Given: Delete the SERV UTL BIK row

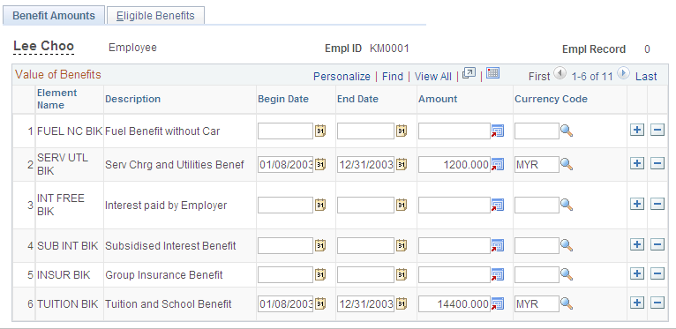Looking at the screenshot, I should [657, 164].
